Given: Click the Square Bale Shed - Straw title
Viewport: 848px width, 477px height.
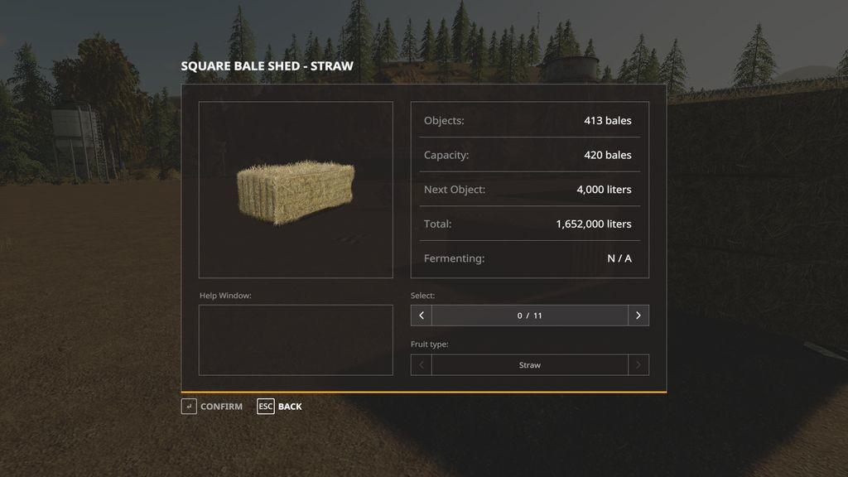Looking at the screenshot, I should point(267,66).
